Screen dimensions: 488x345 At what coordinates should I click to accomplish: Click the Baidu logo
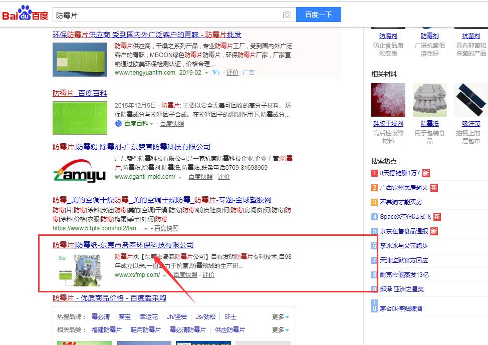(25, 15)
